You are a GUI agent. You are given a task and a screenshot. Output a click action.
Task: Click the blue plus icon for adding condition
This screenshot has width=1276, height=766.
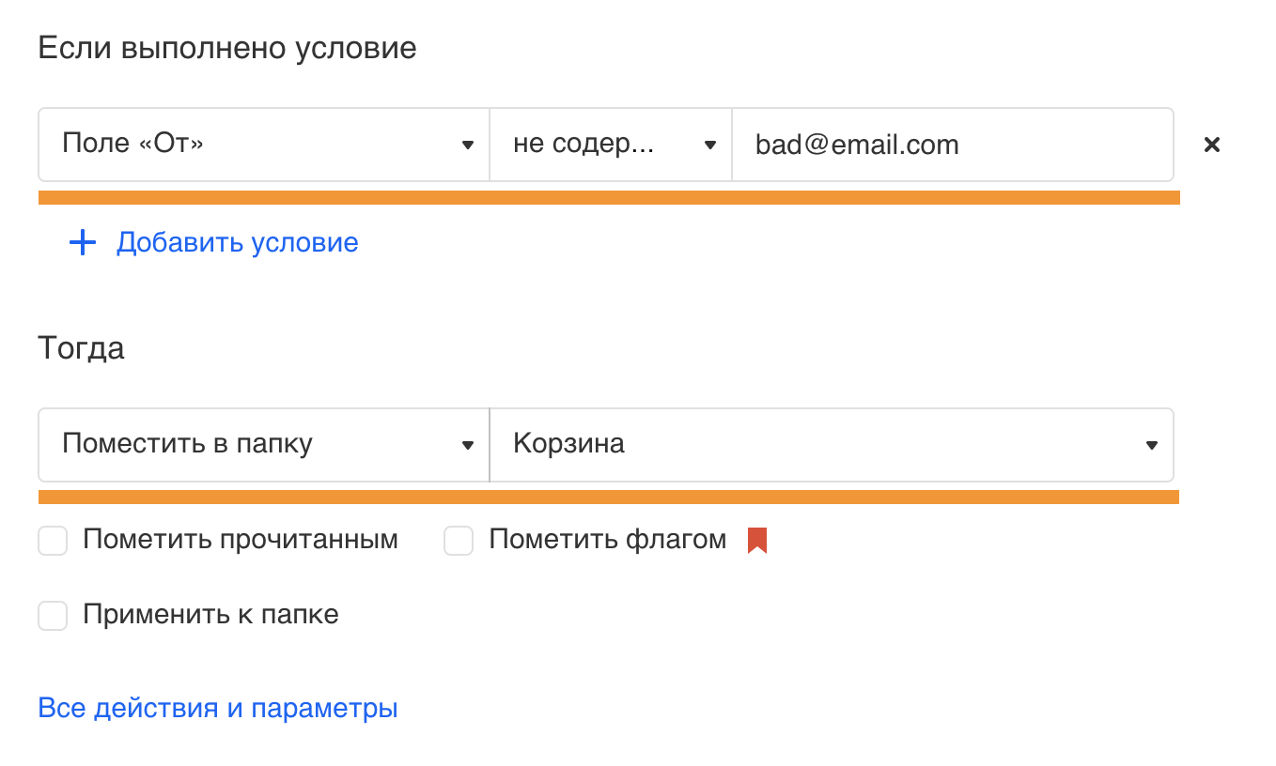click(x=83, y=243)
